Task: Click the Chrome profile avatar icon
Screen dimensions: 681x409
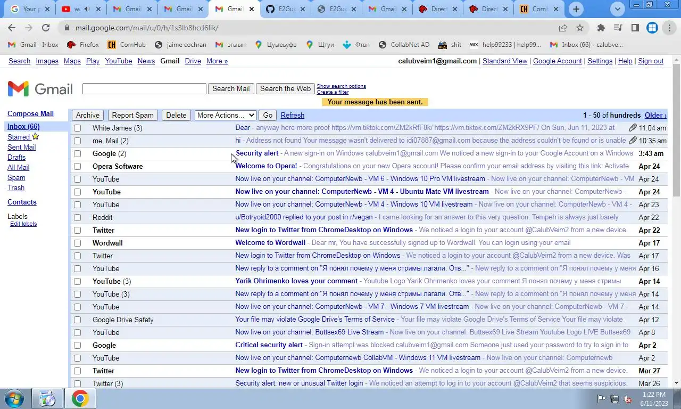Action: [652, 28]
